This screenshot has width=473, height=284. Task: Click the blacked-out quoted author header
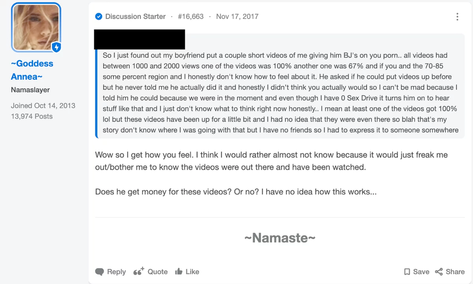click(x=140, y=39)
